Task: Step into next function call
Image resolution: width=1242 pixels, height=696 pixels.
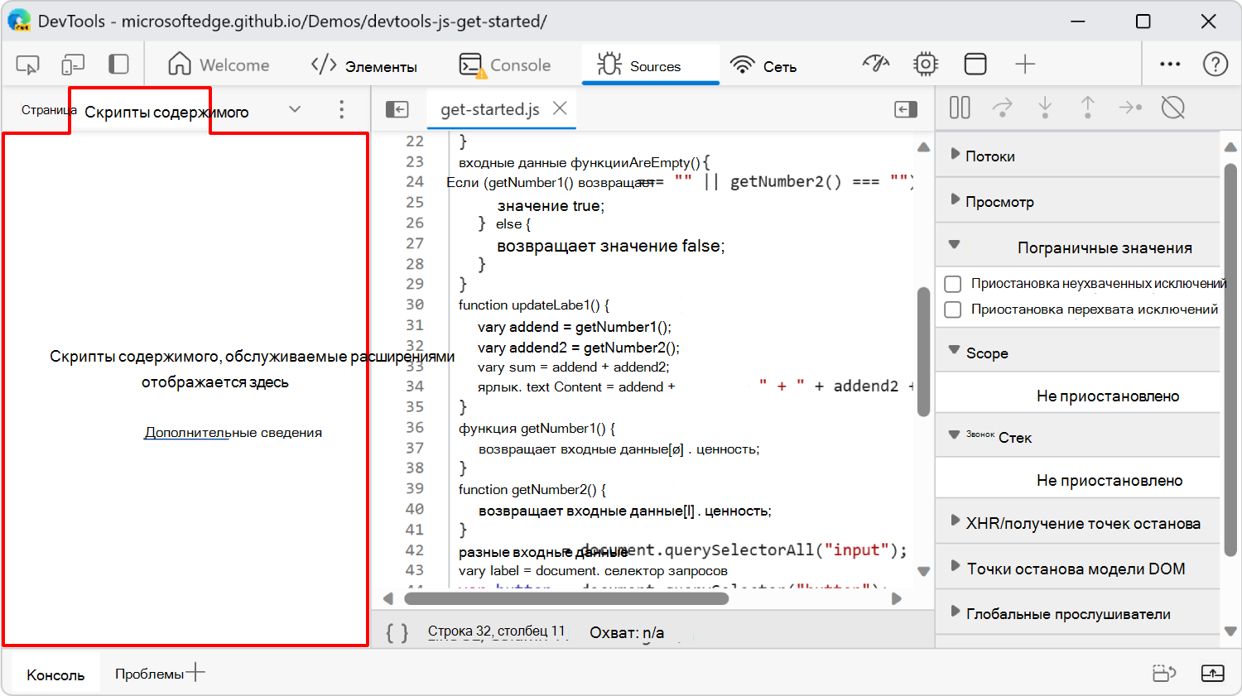Action: point(1045,108)
